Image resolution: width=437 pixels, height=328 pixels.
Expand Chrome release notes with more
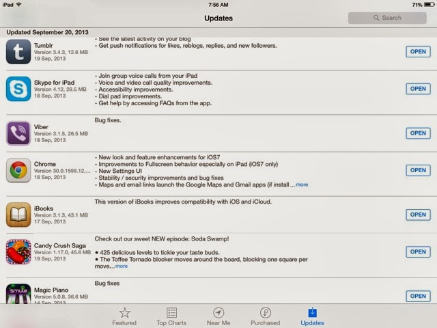coord(302,184)
